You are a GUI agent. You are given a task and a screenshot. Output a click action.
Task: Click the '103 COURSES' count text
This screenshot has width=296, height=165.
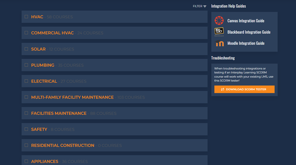point(131,97)
